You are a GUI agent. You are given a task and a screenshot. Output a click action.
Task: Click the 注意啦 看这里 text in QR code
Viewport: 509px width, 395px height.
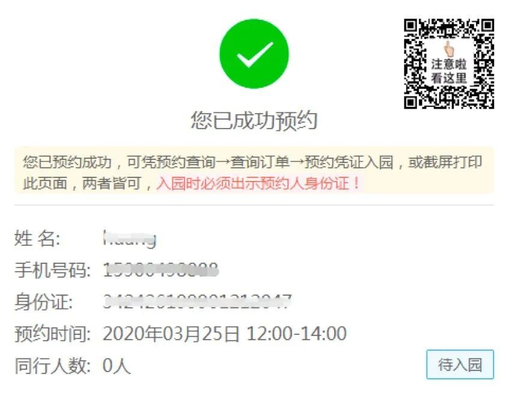(x=449, y=71)
